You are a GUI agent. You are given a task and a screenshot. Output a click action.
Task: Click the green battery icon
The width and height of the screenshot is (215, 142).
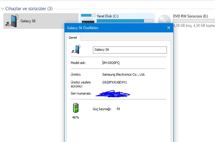76,108
